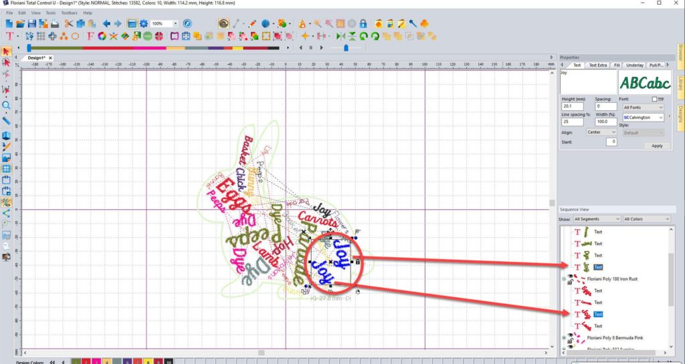Click the purple shape outline icon
The image size is (685, 364).
point(175,36)
